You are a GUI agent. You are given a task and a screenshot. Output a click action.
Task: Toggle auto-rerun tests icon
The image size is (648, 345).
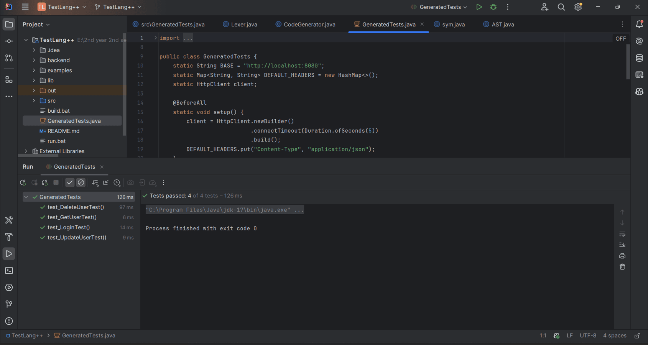click(45, 183)
